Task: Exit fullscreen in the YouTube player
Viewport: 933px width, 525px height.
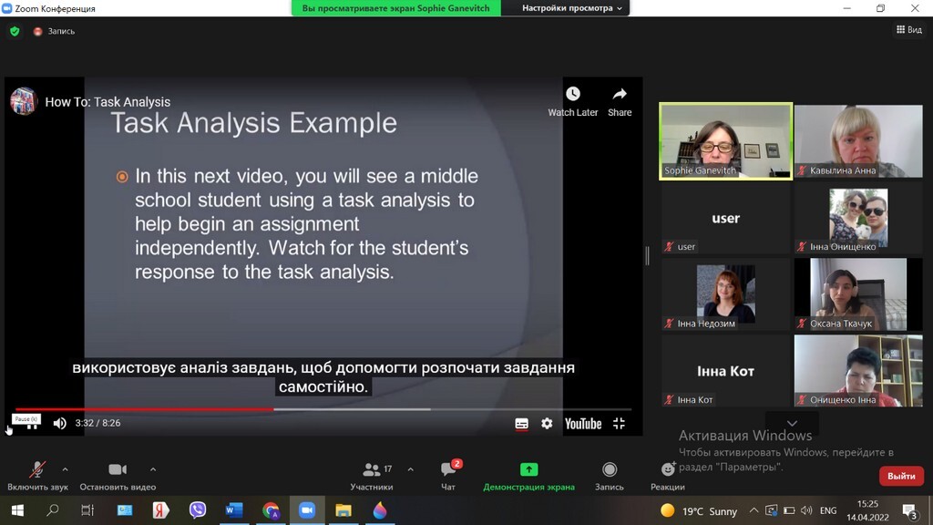Action: click(x=619, y=423)
